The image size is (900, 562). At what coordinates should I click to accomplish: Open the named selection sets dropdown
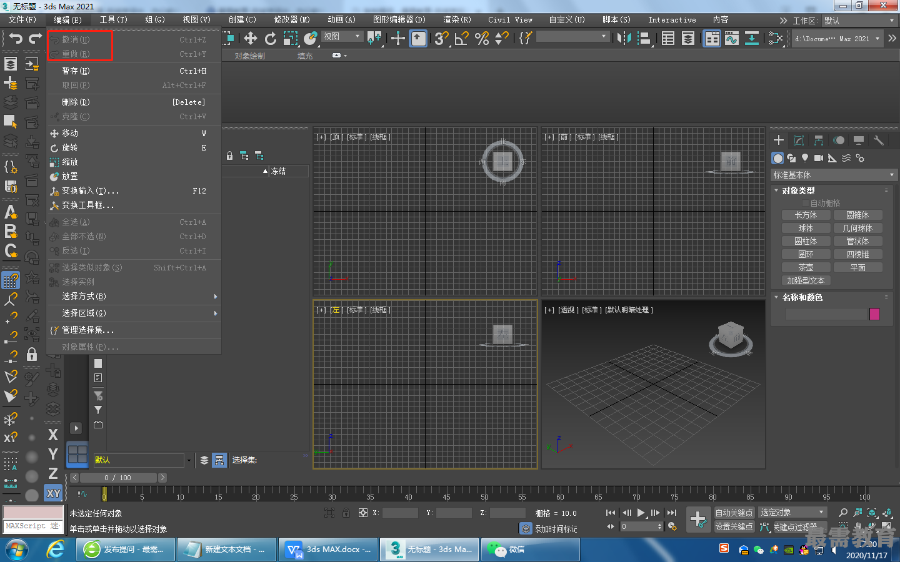click(572, 37)
